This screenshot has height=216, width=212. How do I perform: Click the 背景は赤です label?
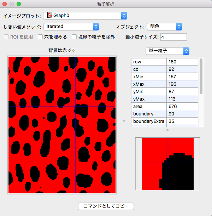pos(62,50)
